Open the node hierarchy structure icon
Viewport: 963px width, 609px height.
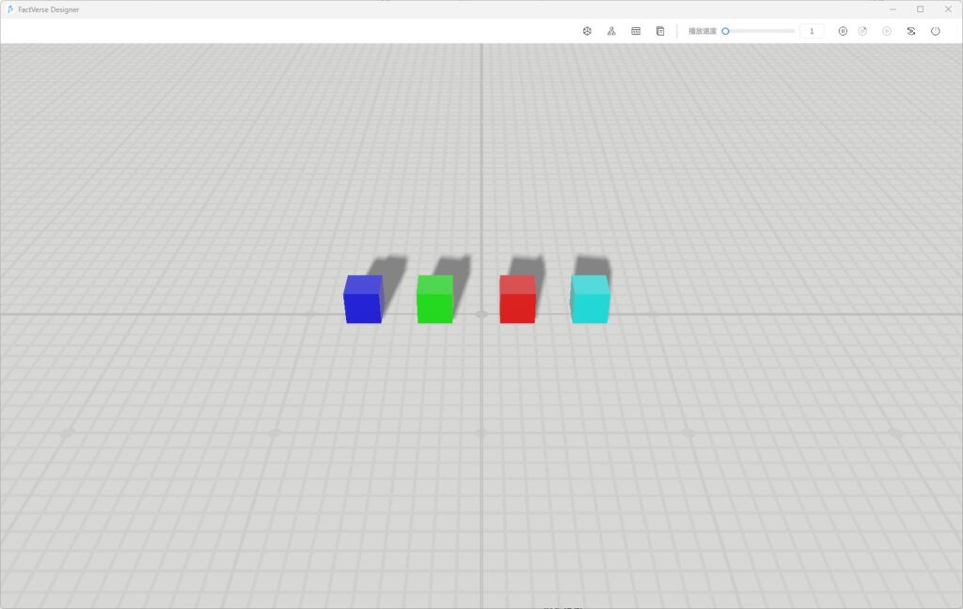[x=611, y=31]
